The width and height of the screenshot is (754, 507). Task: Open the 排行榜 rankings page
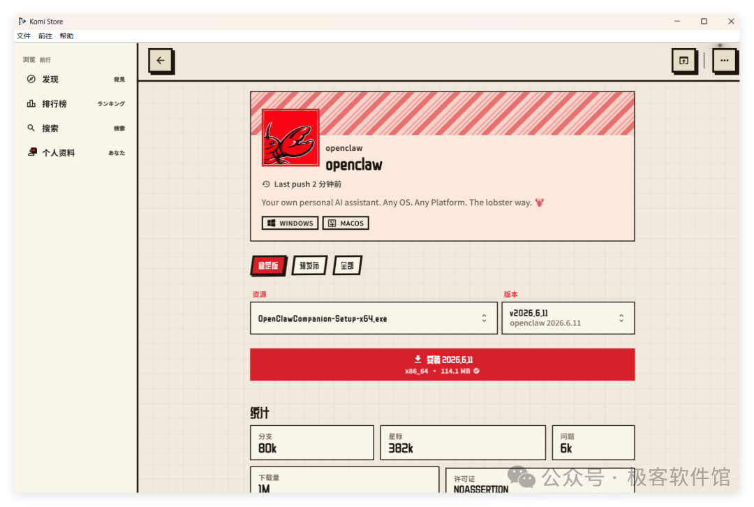coord(76,104)
